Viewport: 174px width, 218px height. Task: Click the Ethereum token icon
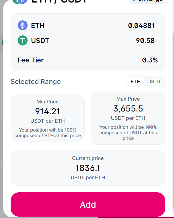click(x=23, y=26)
